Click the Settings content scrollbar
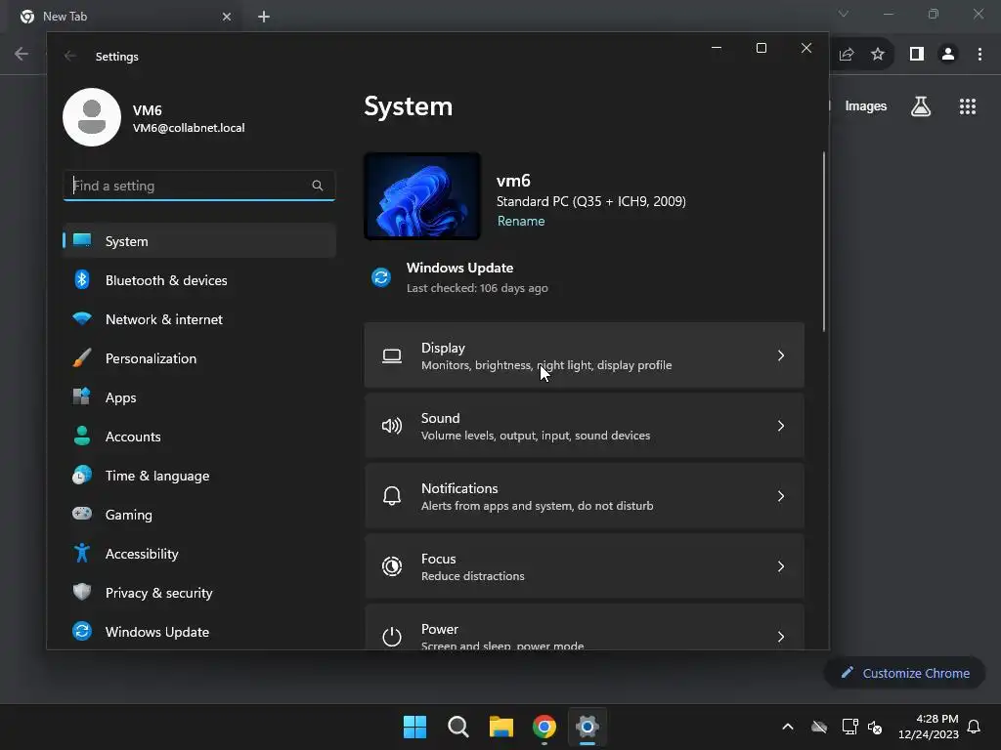This screenshot has width=1001, height=750. [x=823, y=242]
